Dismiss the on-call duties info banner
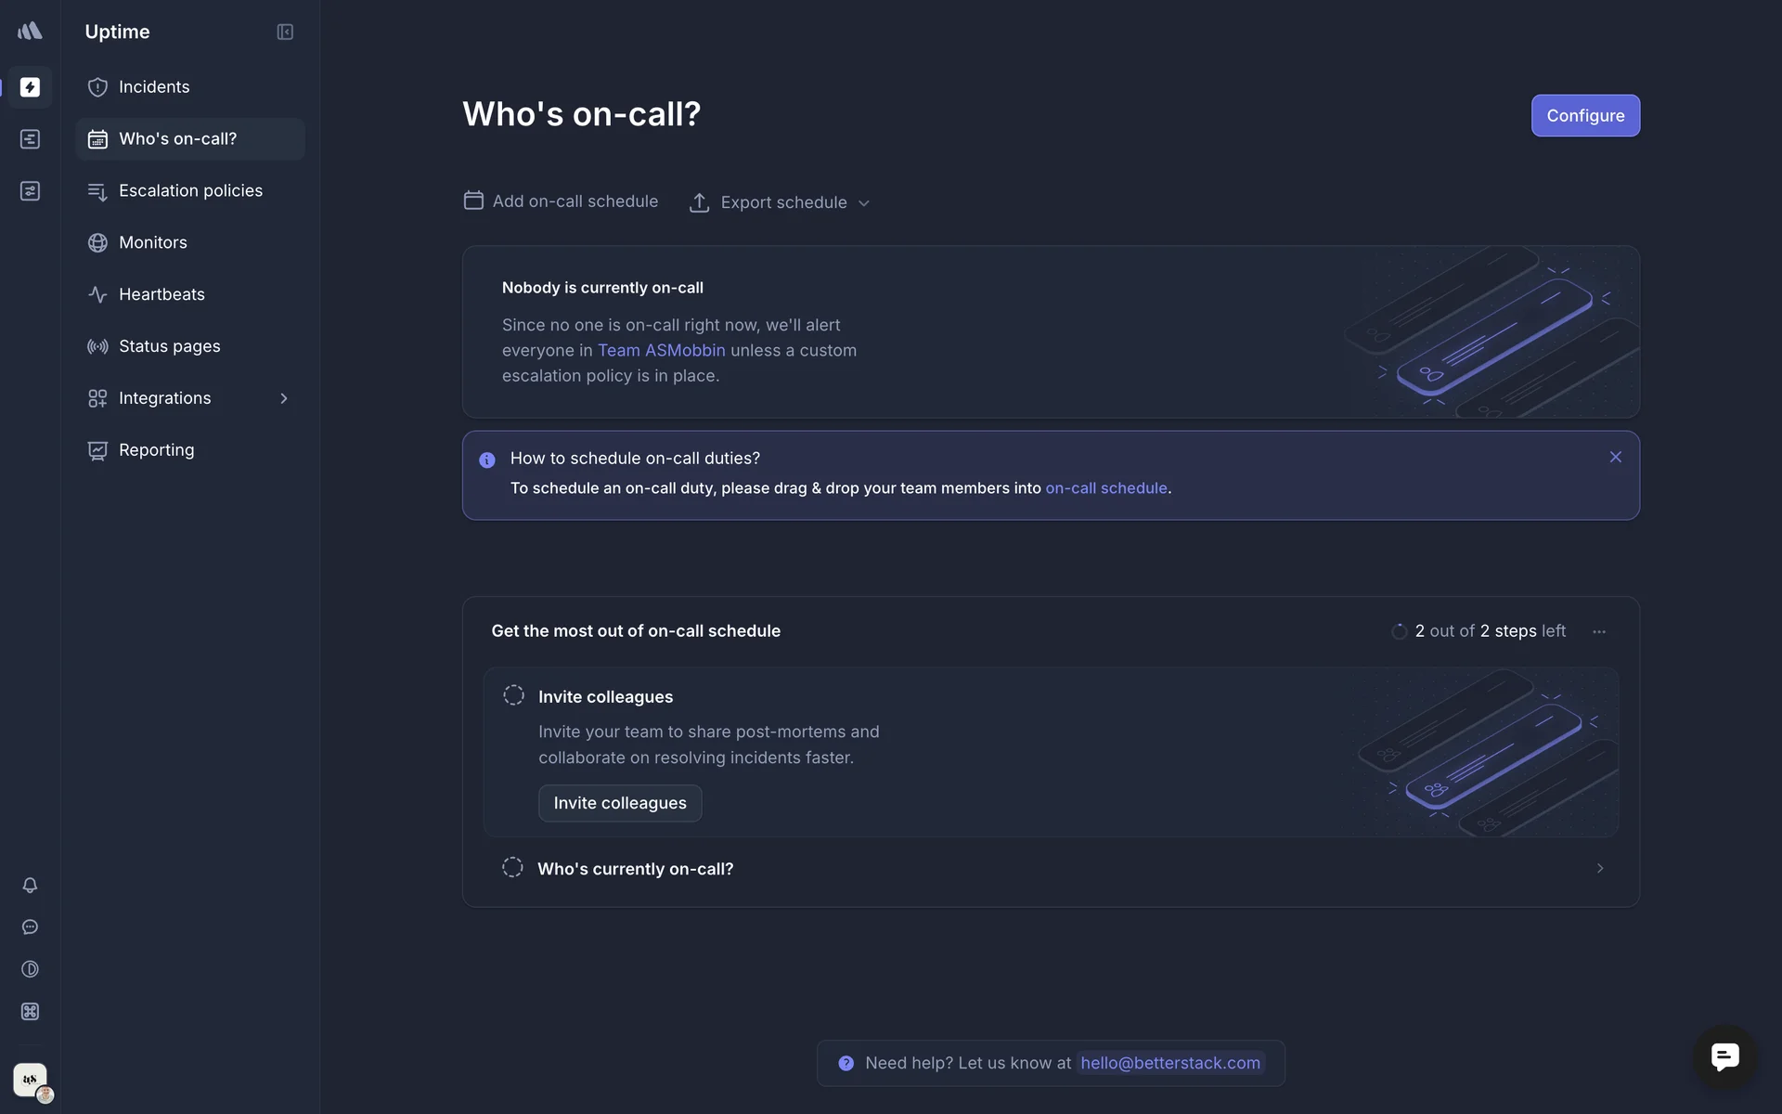1782x1114 pixels. 1616,457
